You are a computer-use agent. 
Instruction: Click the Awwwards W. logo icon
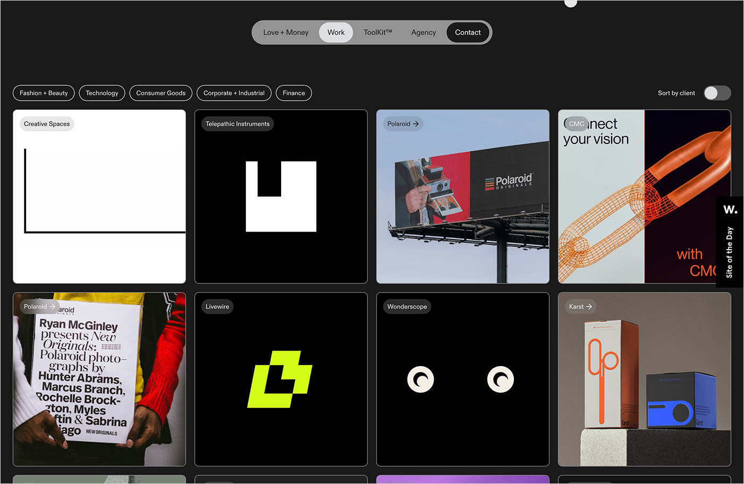[x=730, y=210]
